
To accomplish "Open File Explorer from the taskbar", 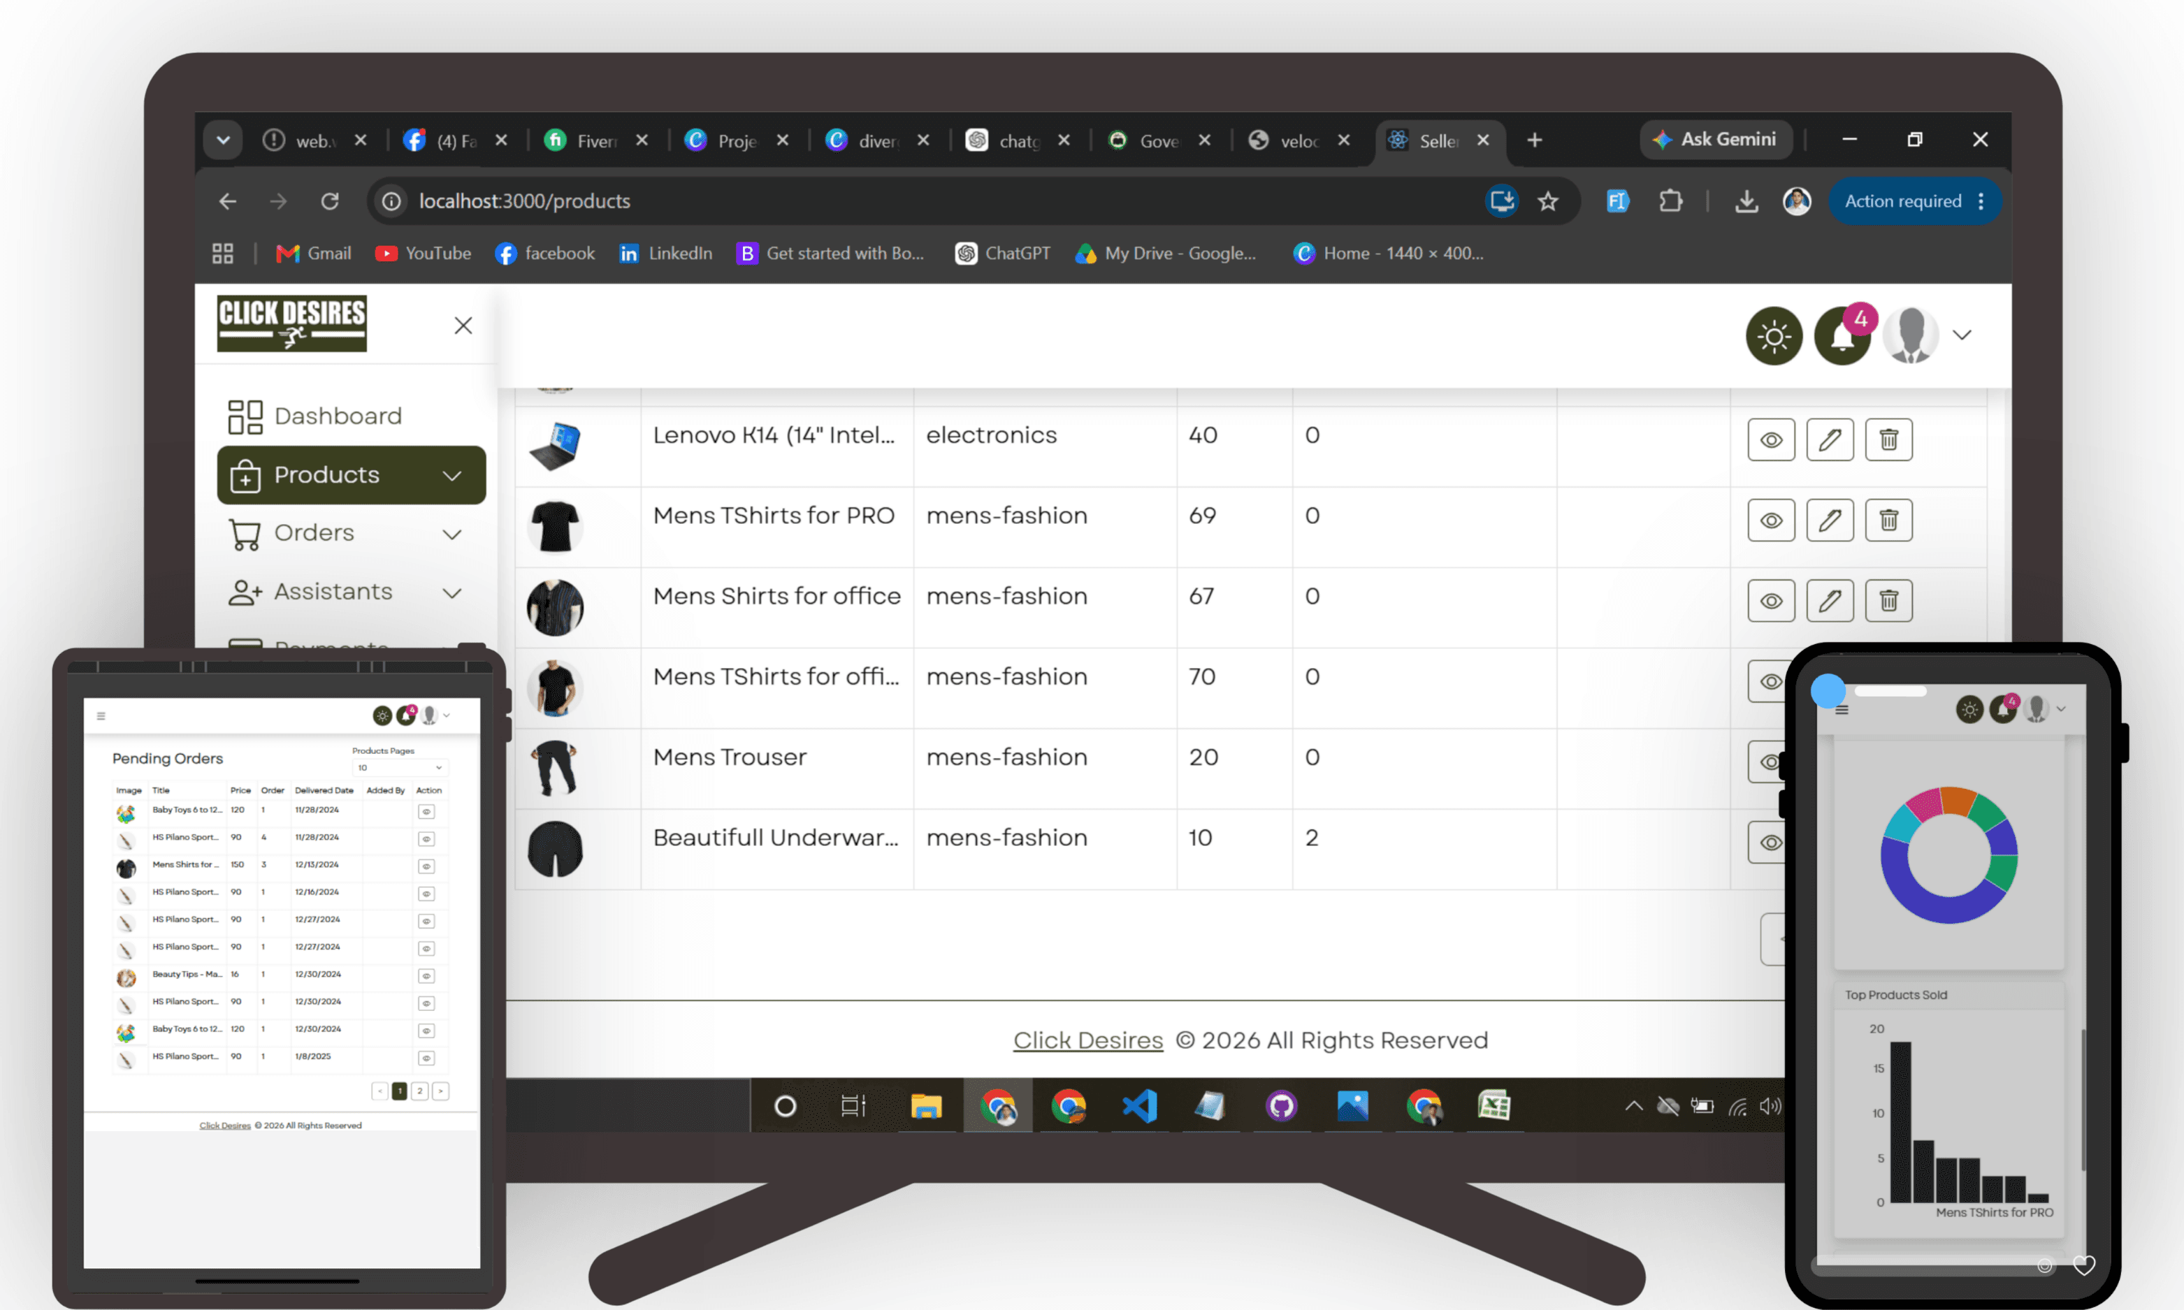I will (x=926, y=1105).
